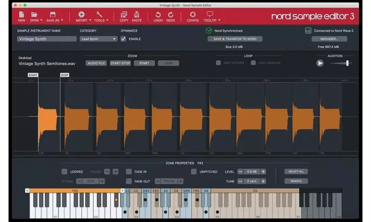Open the Category Lead Synth dropdown

(x=98, y=39)
